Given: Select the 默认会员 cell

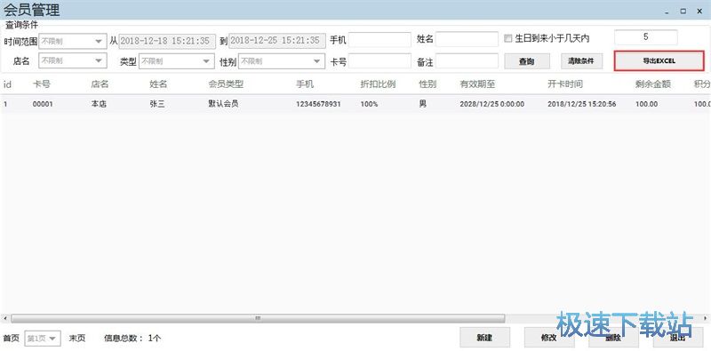Looking at the screenshot, I should pyautogui.click(x=224, y=104).
